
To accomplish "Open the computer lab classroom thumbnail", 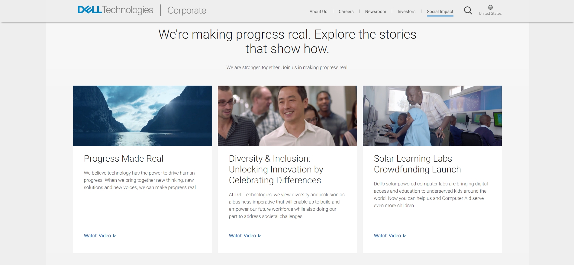I will point(432,116).
